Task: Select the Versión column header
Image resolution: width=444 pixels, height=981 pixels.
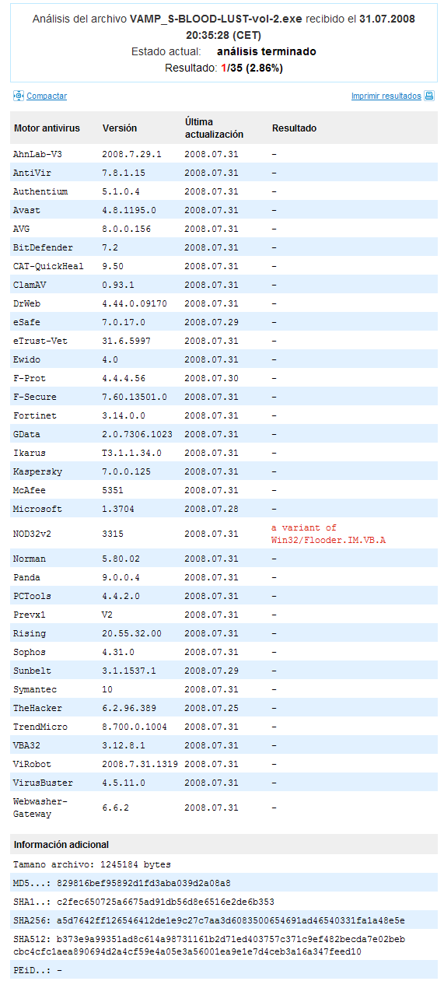Action: [119, 128]
